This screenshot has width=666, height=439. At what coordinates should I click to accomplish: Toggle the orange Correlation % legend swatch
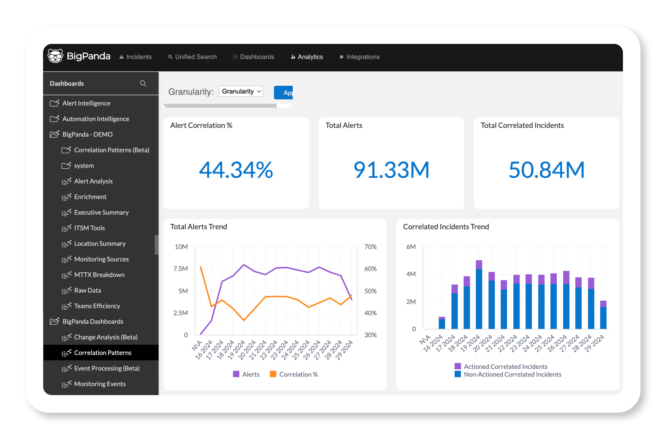pos(273,374)
